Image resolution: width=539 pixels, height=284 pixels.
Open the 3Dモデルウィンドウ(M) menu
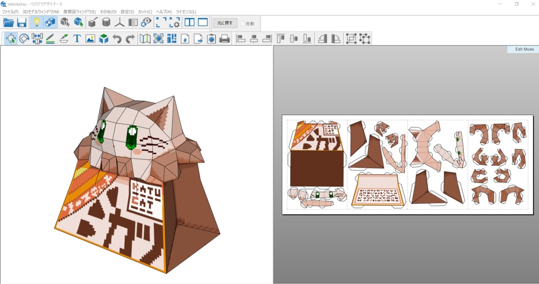coord(41,12)
